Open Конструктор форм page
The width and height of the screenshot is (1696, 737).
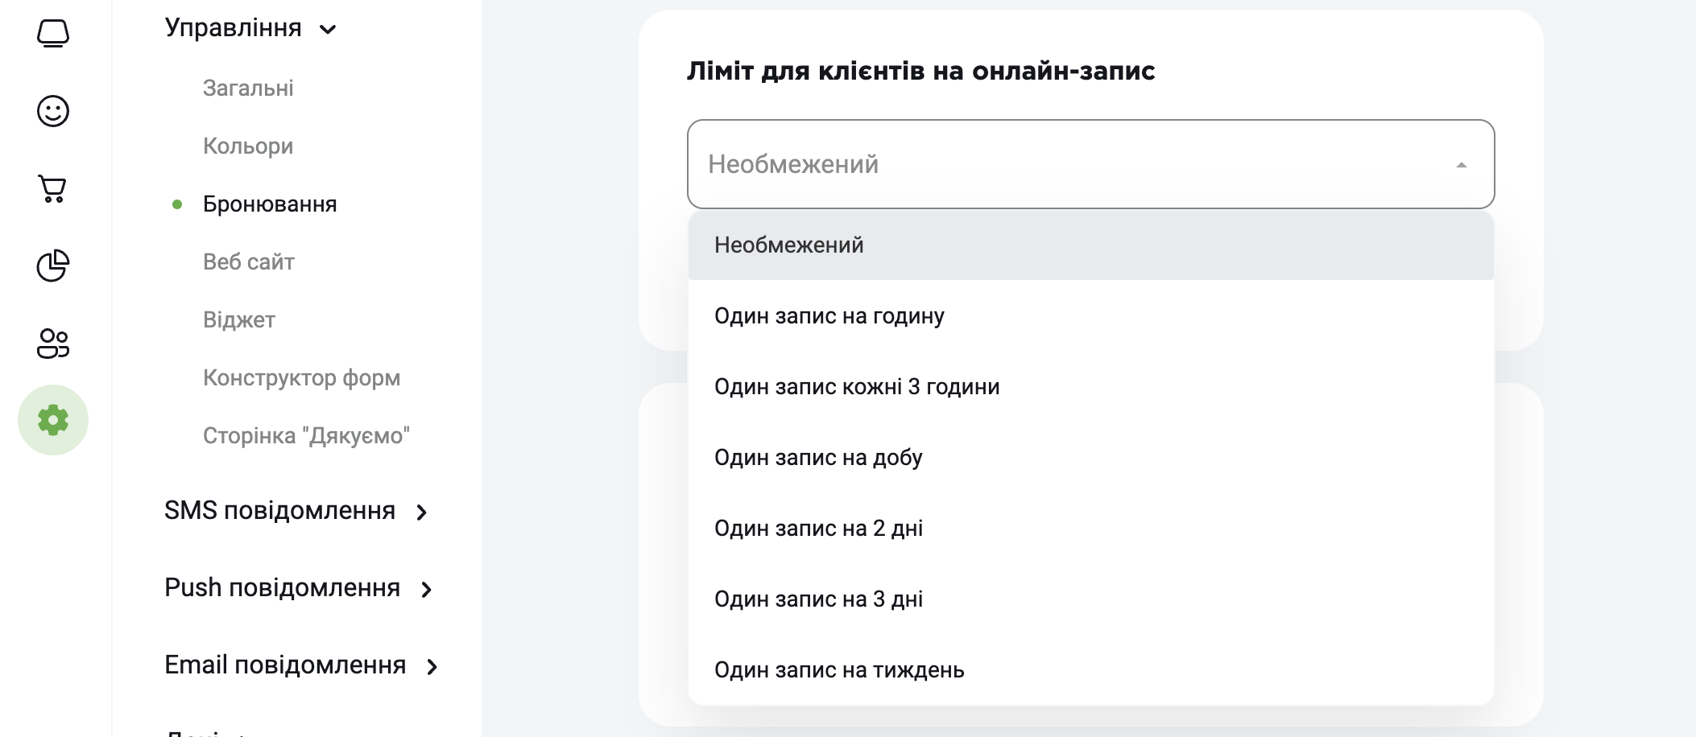pos(301,377)
